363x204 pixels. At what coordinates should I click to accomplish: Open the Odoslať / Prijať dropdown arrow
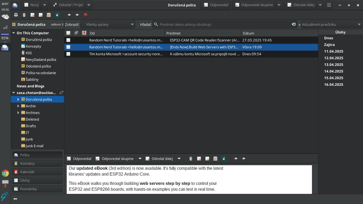click(89, 5)
